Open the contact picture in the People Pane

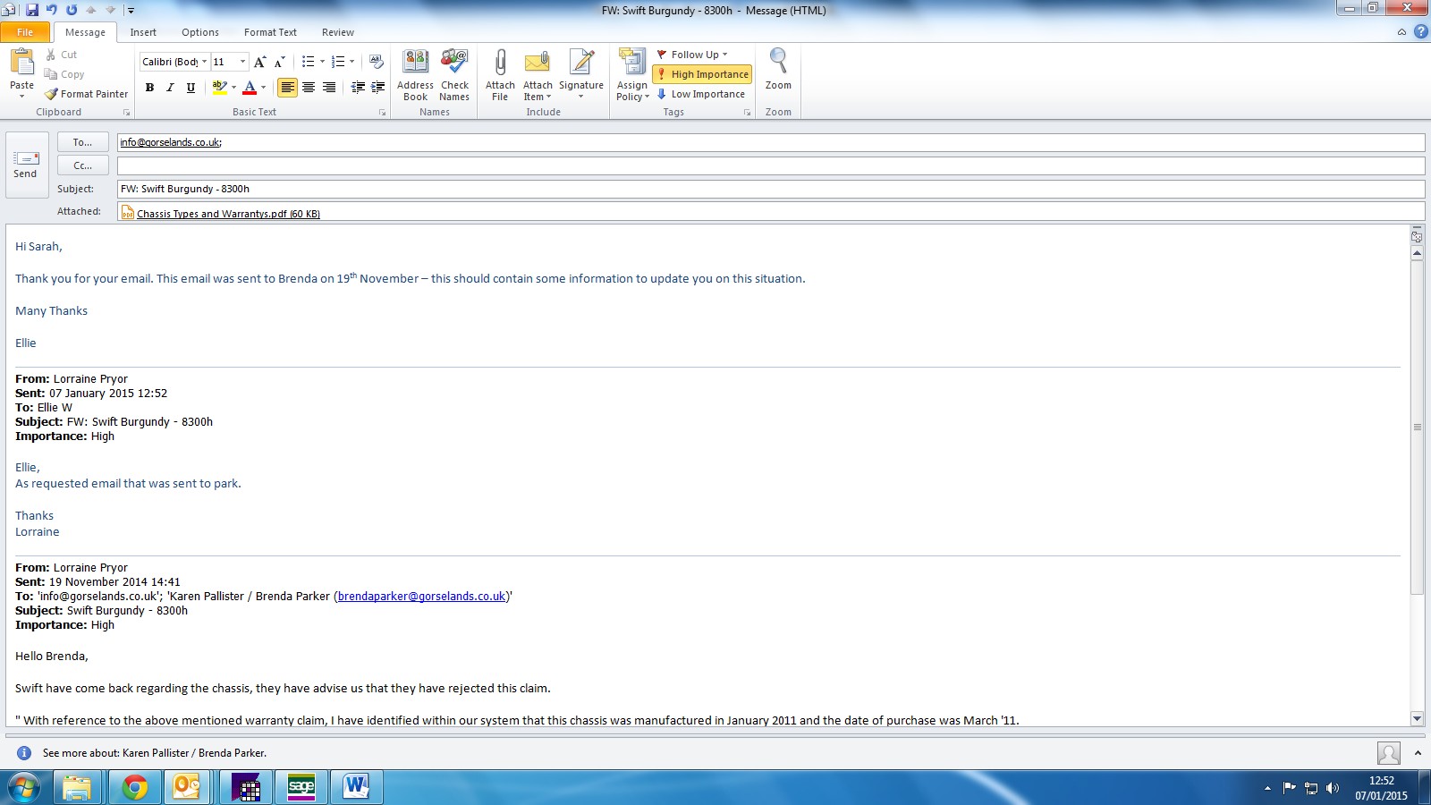click(x=1389, y=753)
